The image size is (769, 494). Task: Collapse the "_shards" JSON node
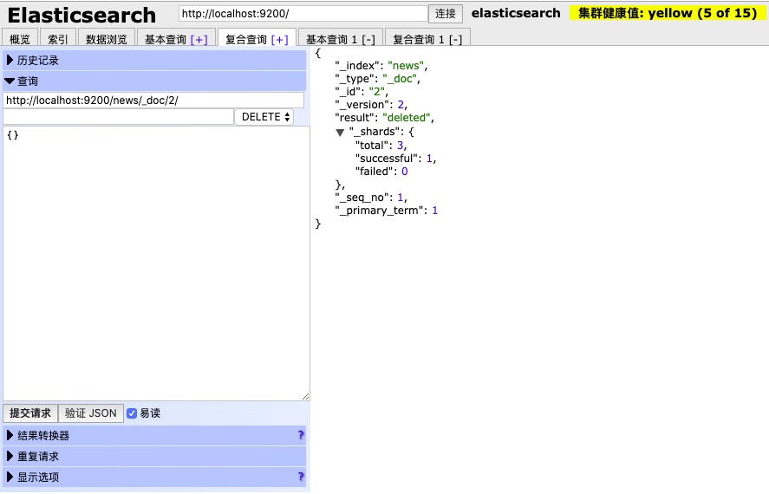tap(340, 133)
